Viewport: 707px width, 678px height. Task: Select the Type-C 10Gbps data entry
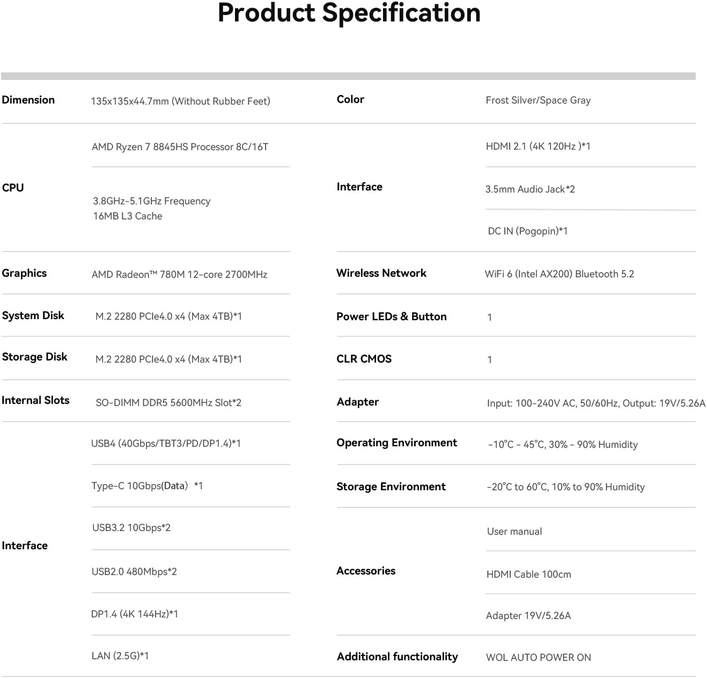tap(147, 486)
